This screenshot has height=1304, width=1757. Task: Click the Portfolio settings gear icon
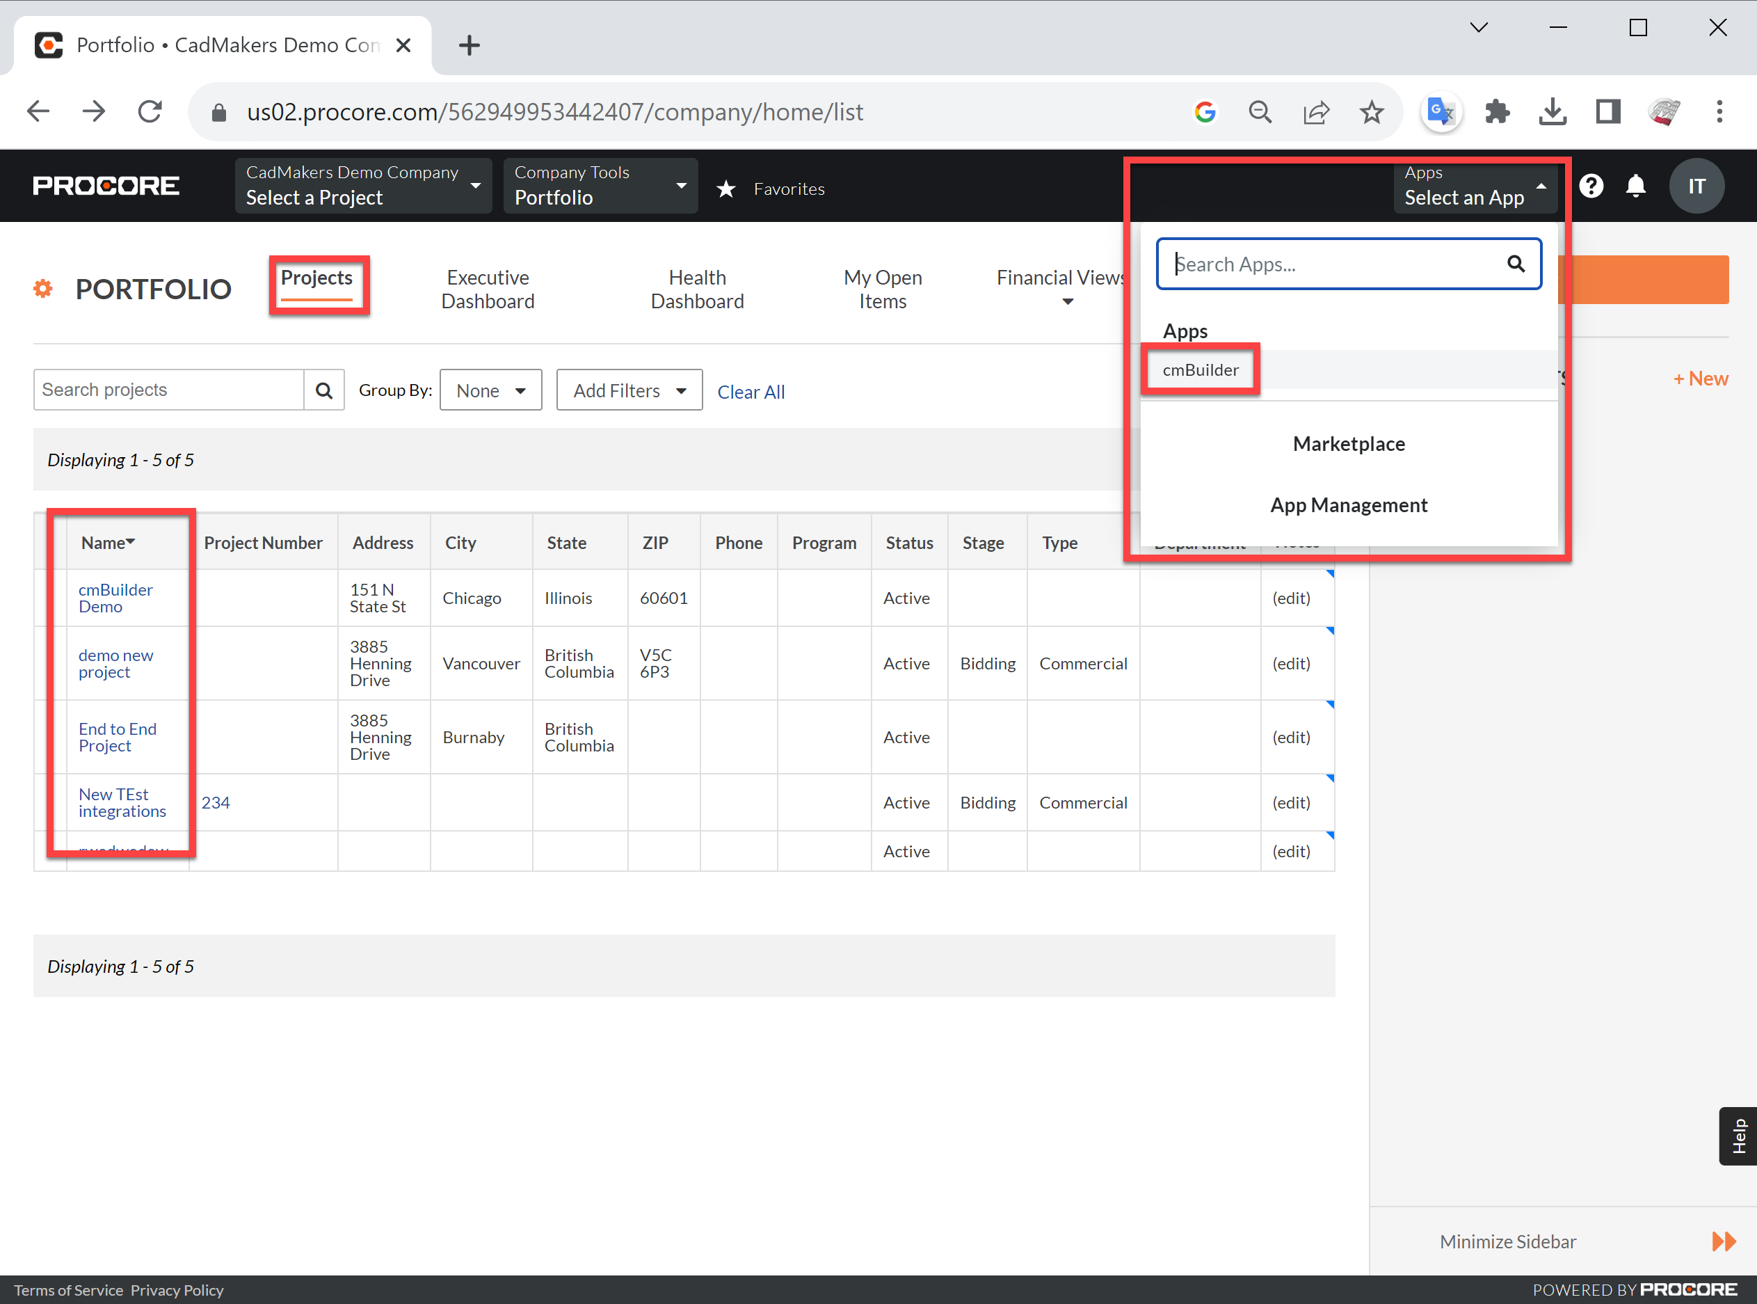click(43, 289)
